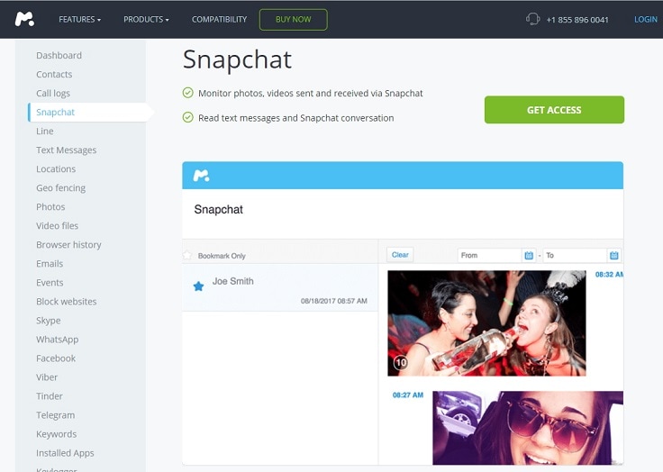The image size is (663, 472).
Task: Open Video files in the sidebar
Action: [x=57, y=226]
